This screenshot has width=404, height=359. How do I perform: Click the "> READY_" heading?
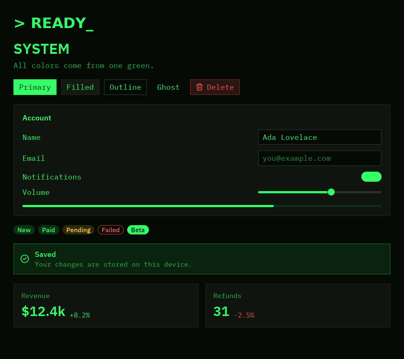point(53,23)
